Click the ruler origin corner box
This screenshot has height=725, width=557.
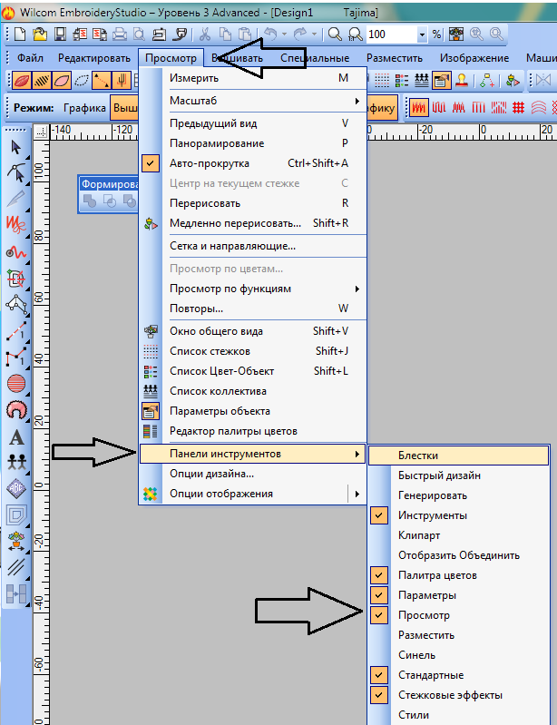(41, 132)
